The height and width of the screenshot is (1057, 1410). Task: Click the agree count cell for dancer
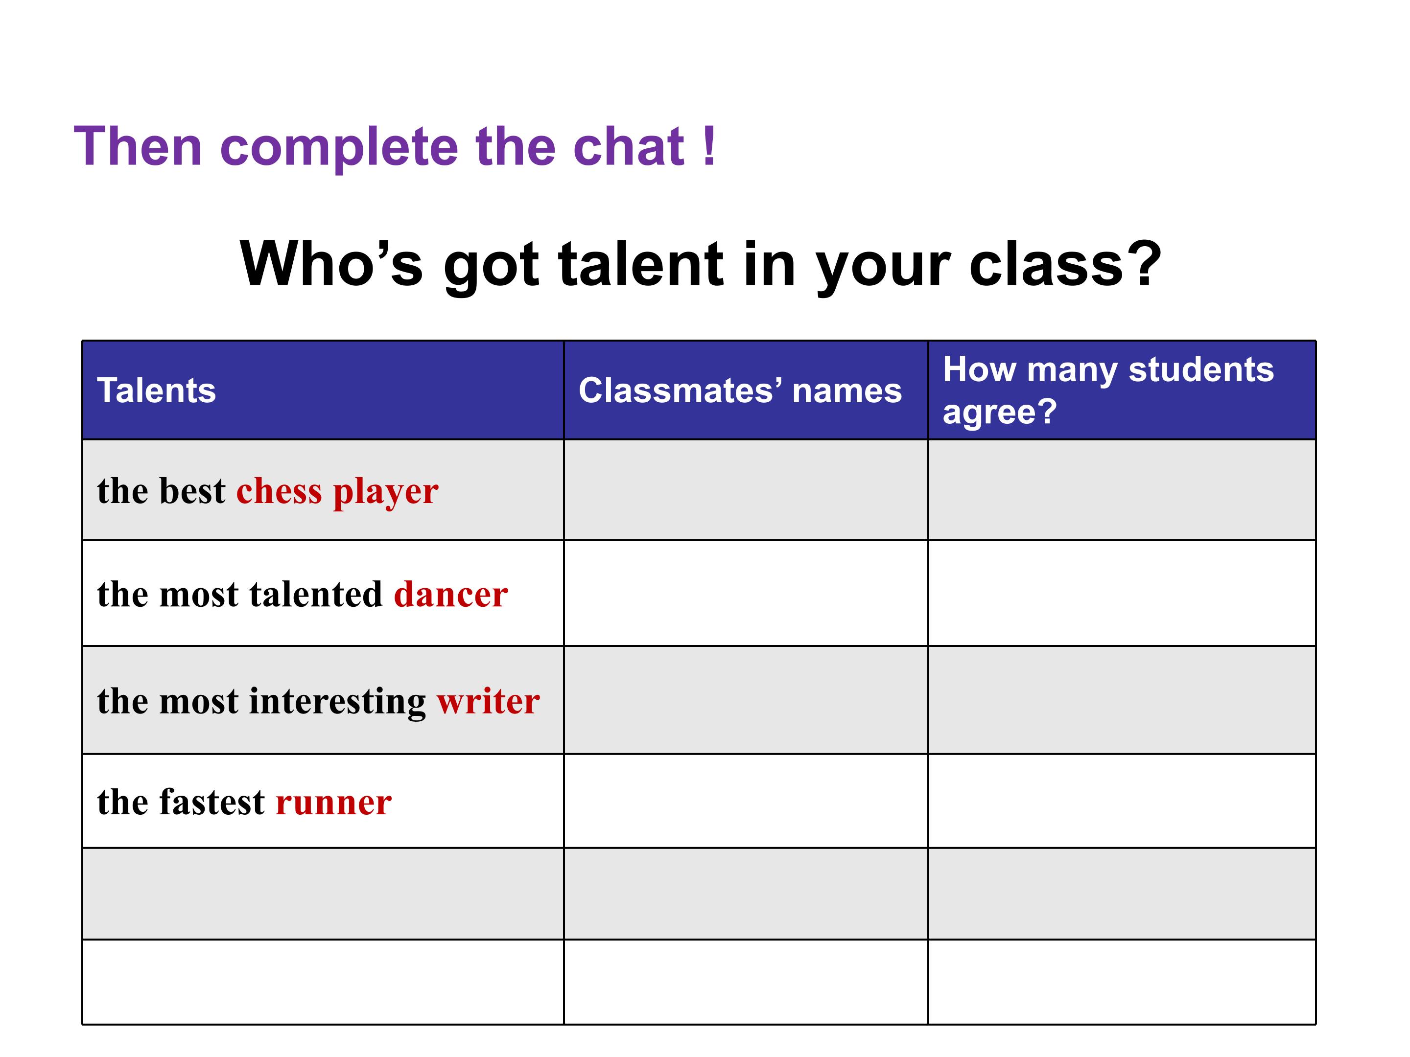(x=1122, y=593)
